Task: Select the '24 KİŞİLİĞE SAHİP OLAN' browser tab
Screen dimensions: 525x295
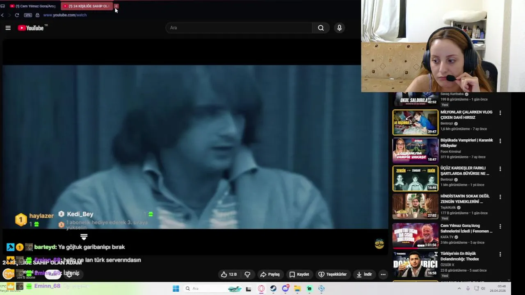Action: click(x=86, y=6)
